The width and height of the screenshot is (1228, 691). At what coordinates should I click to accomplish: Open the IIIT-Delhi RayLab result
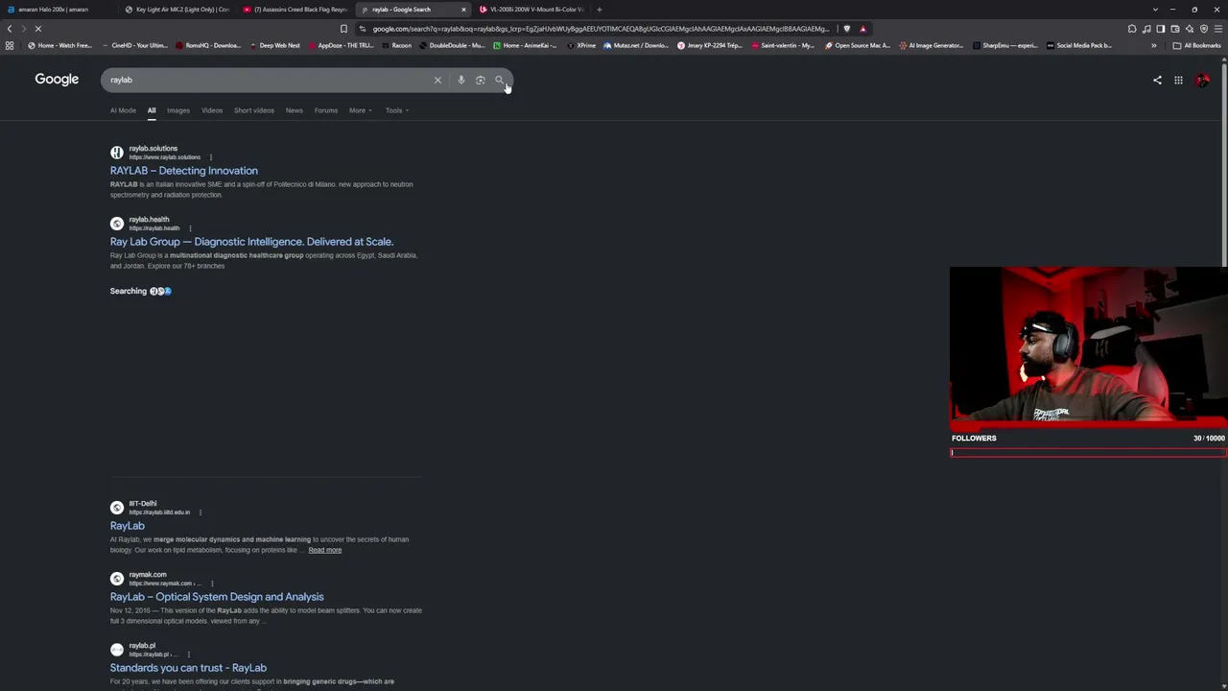128,526
